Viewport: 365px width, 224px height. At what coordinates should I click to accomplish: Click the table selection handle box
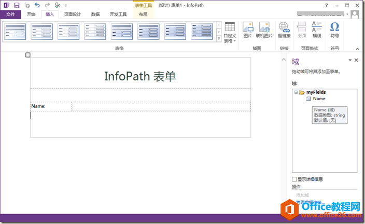pyautogui.click(x=28, y=55)
